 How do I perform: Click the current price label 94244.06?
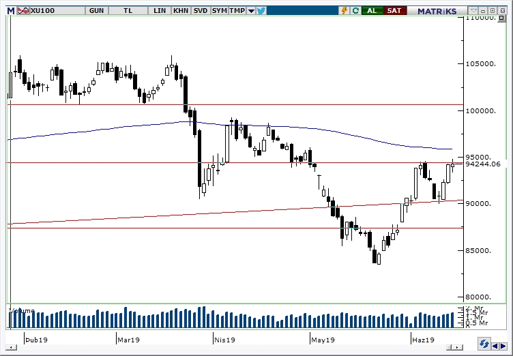pyautogui.click(x=483, y=164)
